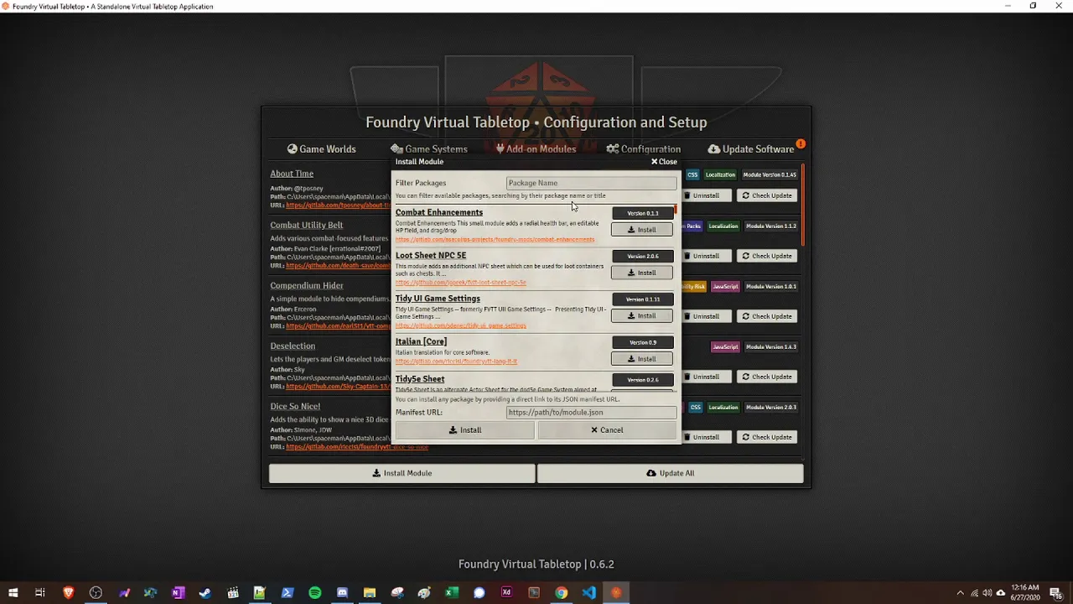Image resolution: width=1073 pixels, height=604 pixels.
Task: Check Update for Dice So Nice!
Action: coord(767,437)
